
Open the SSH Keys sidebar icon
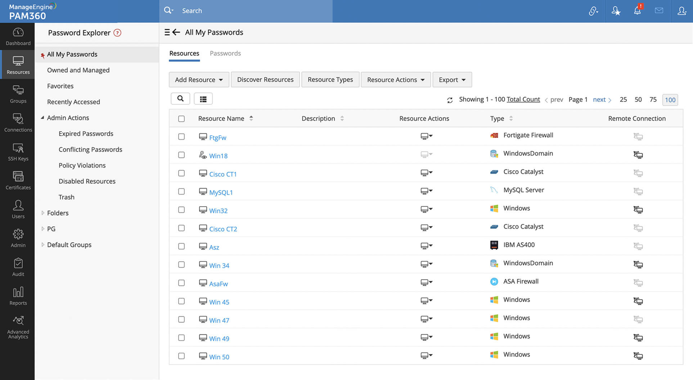tap(18, 152)
